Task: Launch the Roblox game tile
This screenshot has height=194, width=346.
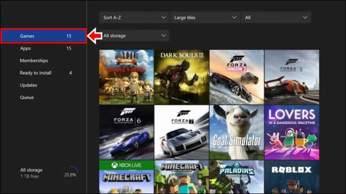Action: 292,177
